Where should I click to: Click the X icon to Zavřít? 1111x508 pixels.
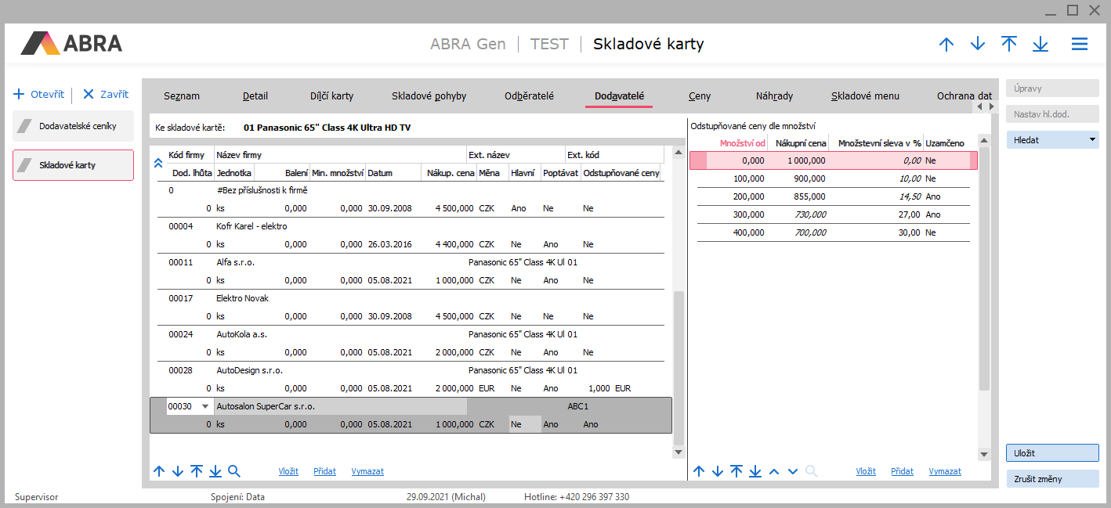(x=89, y=95)
